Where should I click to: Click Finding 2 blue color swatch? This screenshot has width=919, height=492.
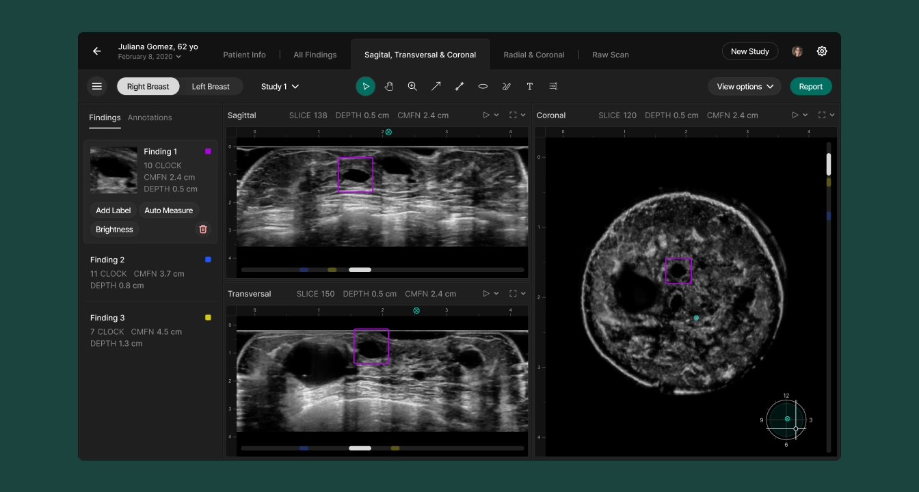tap(208, 260)
